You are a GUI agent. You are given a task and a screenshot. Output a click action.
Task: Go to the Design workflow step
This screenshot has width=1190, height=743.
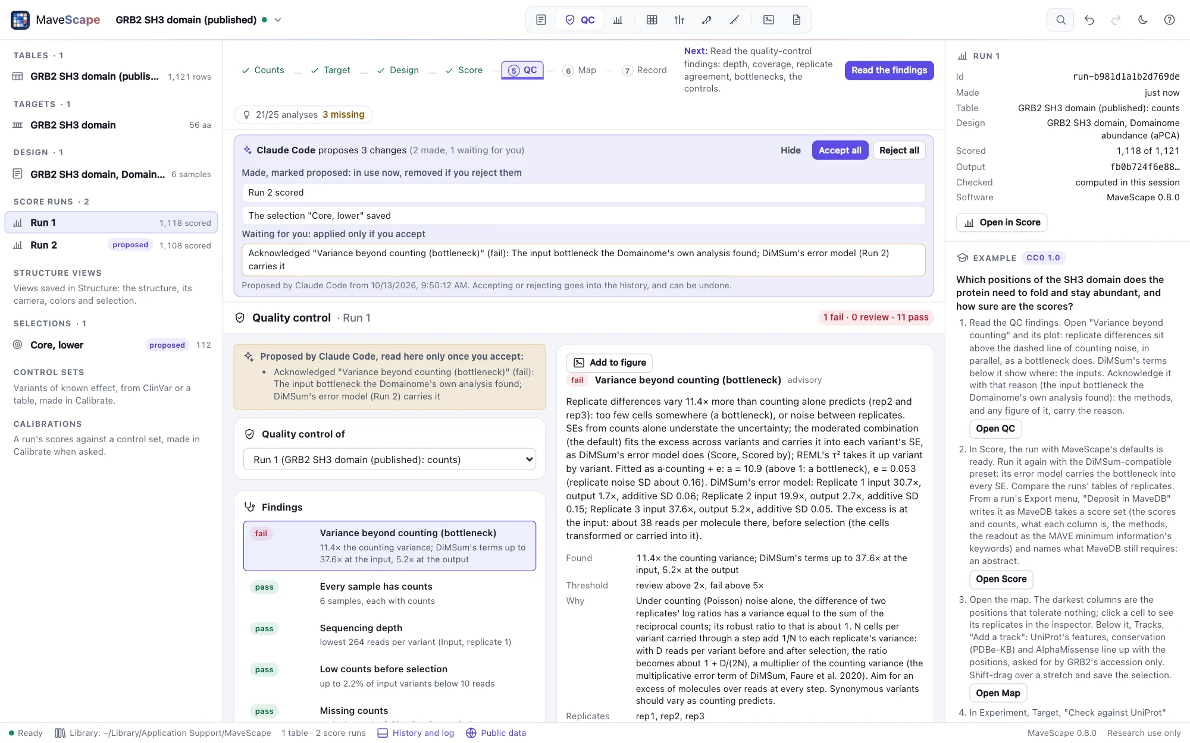(x=398, y=70)
